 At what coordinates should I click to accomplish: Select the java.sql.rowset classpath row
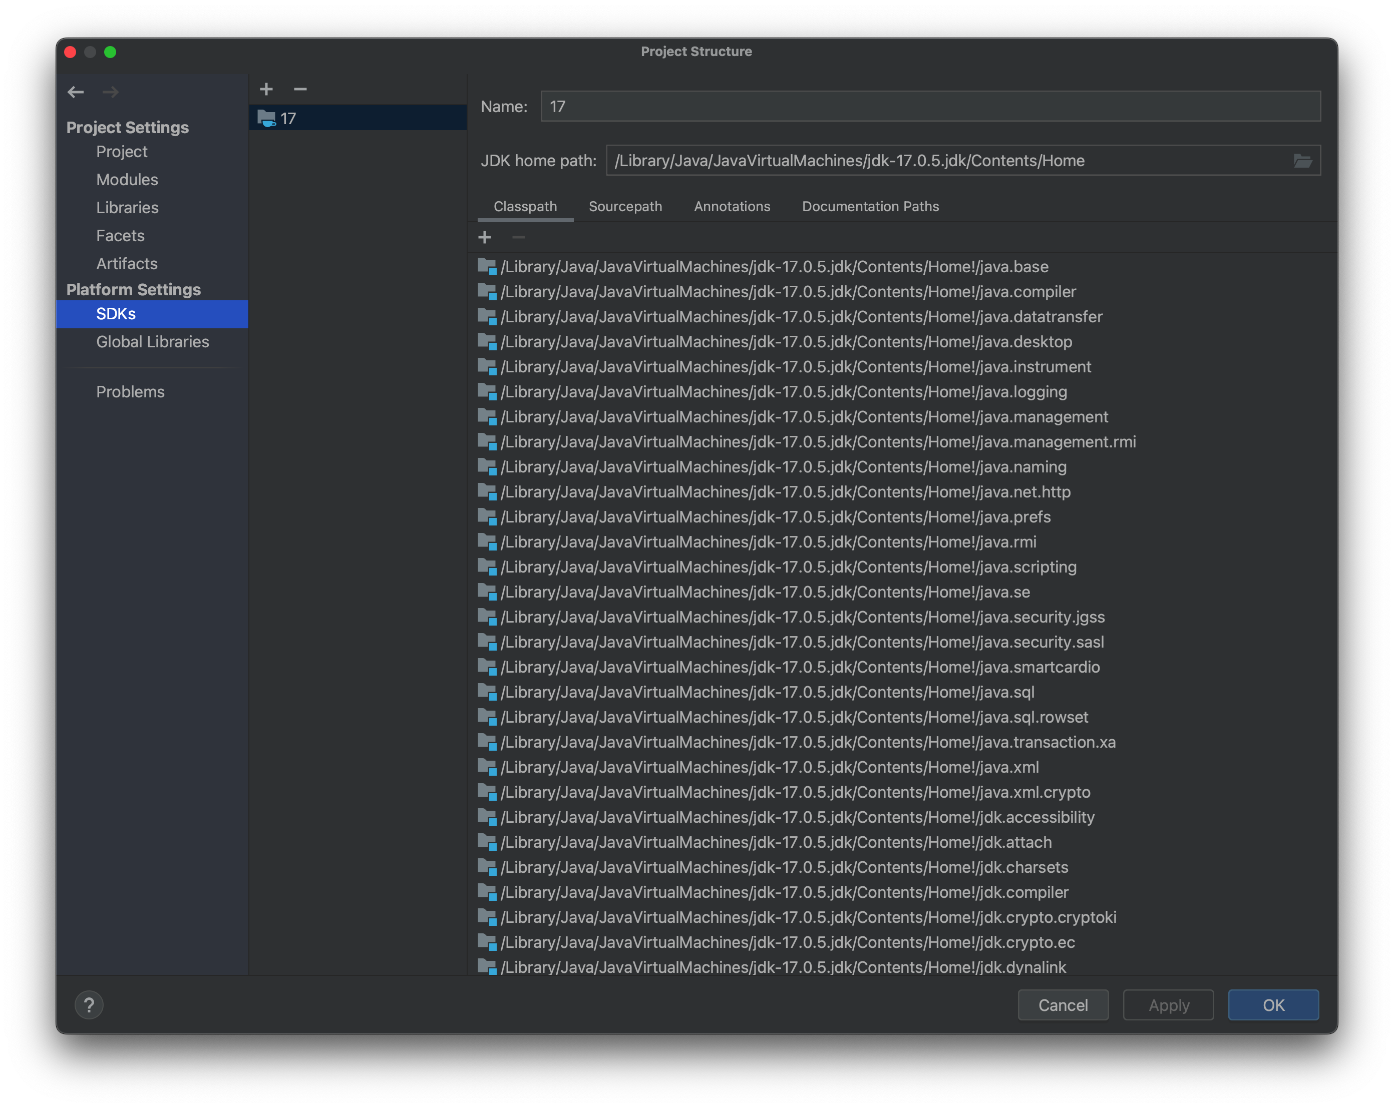(903, 717)
